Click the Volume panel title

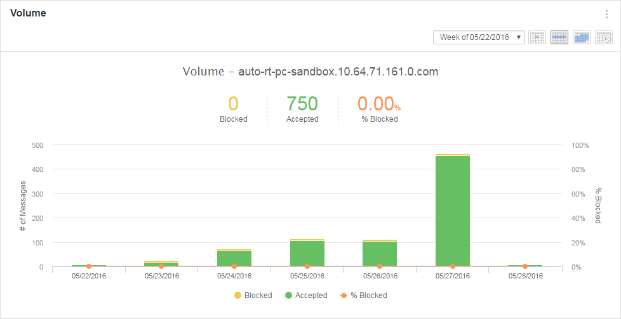pos(28,13)
